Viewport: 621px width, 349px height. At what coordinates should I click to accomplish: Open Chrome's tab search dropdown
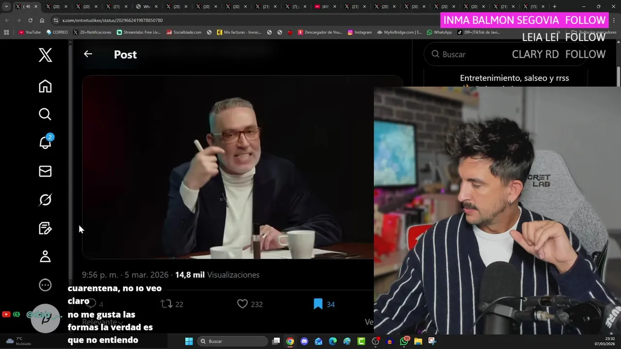click(6, 6)
